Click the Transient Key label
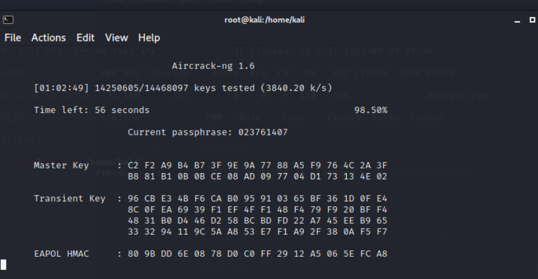 69,198
